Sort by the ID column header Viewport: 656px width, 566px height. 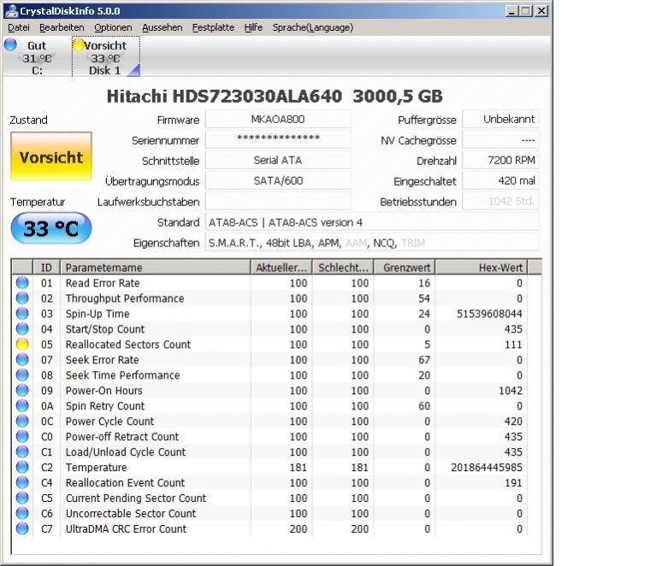pos(46,268)
